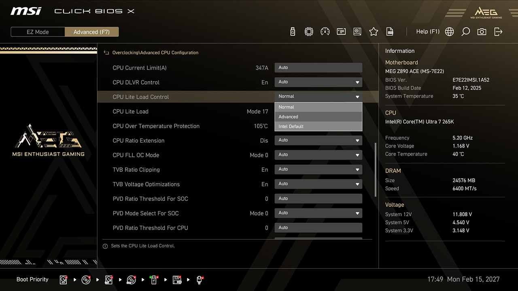Click the Search magnifier icon
This screenshot has height=291, width=518.
pyautogui.click(x=465, y=32)
